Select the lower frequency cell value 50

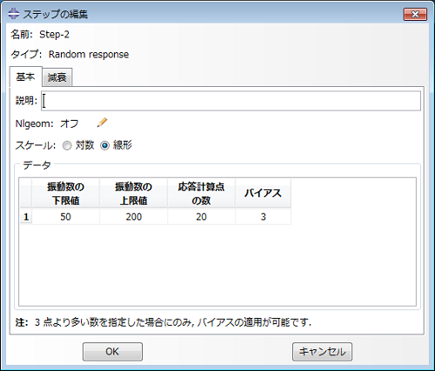pyautogui.click(x=66, y=216)
